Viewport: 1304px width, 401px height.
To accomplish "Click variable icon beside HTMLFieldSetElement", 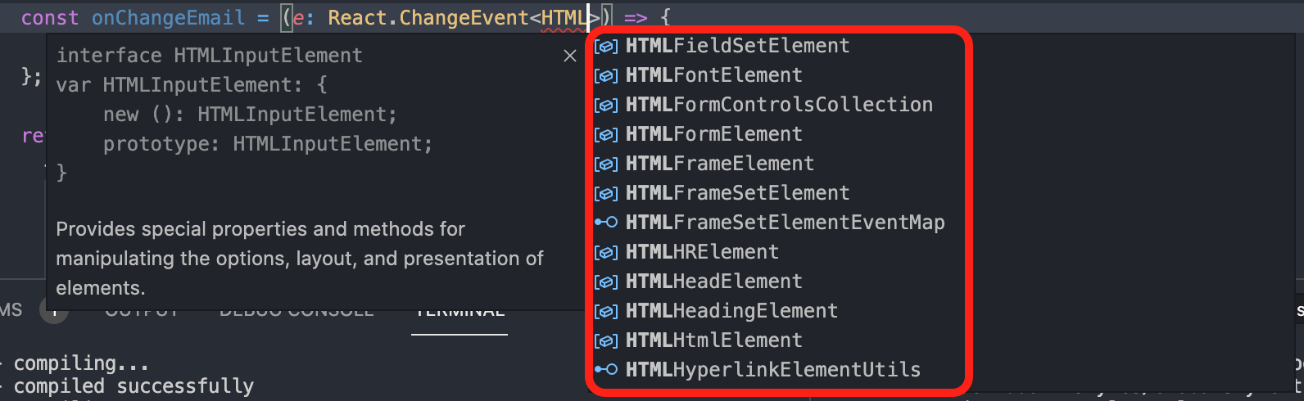I will click(x=606, y=47).
